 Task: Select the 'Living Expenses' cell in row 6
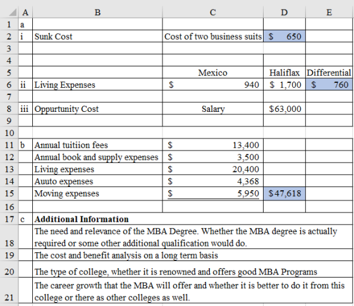[x=97, y=85]
